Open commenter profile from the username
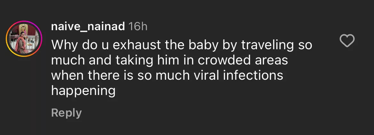Image resolution: width=374 pixels, height=135 pixels. 88,27
